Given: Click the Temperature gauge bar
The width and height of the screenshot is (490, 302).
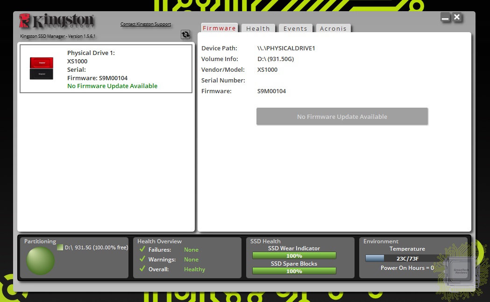Looking at the screenshot, I should point(403,258).
